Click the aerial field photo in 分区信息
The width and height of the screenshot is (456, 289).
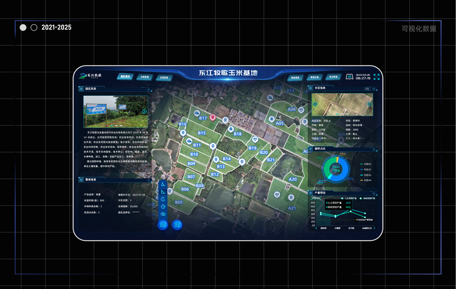click(342, 105)
